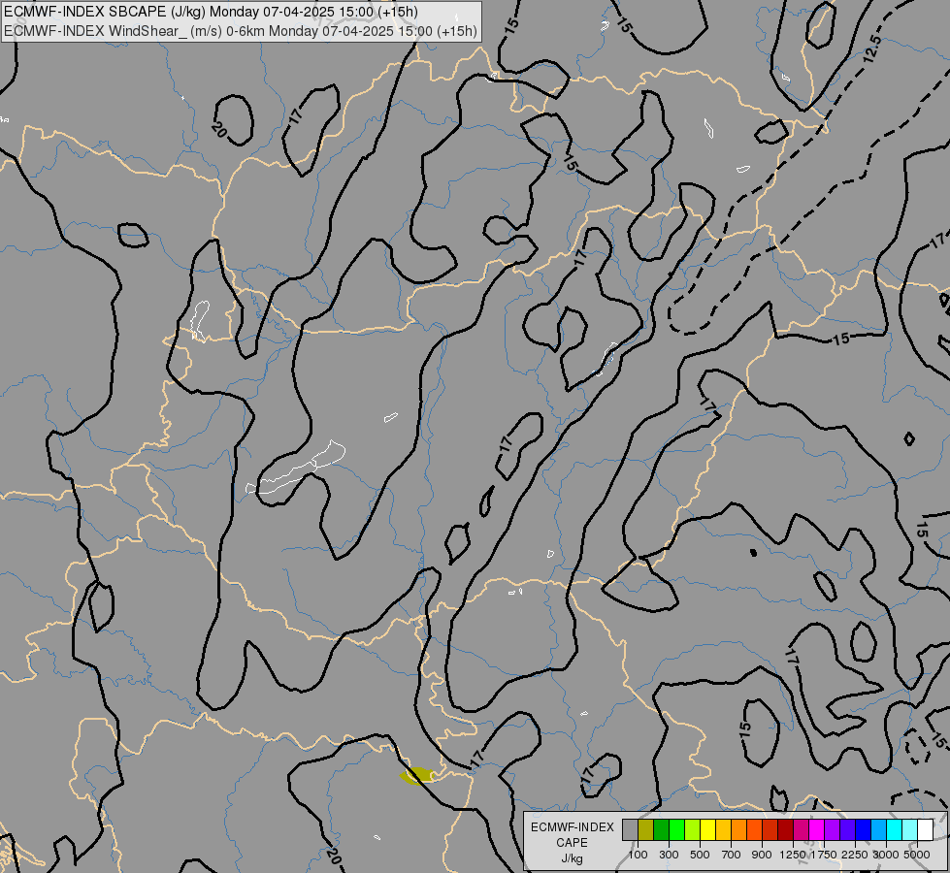Click the WindShear 0-6km title line
Viewport: 950px width, 873px height.
point(241,31)
